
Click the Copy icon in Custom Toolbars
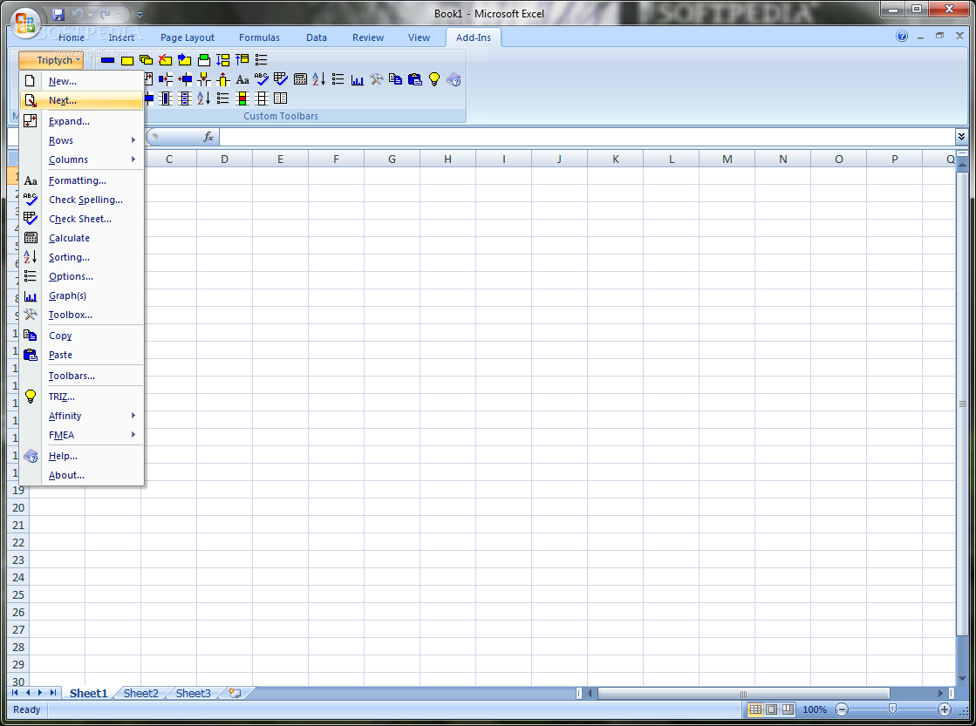pyautogui.click(x=395, y=79)
